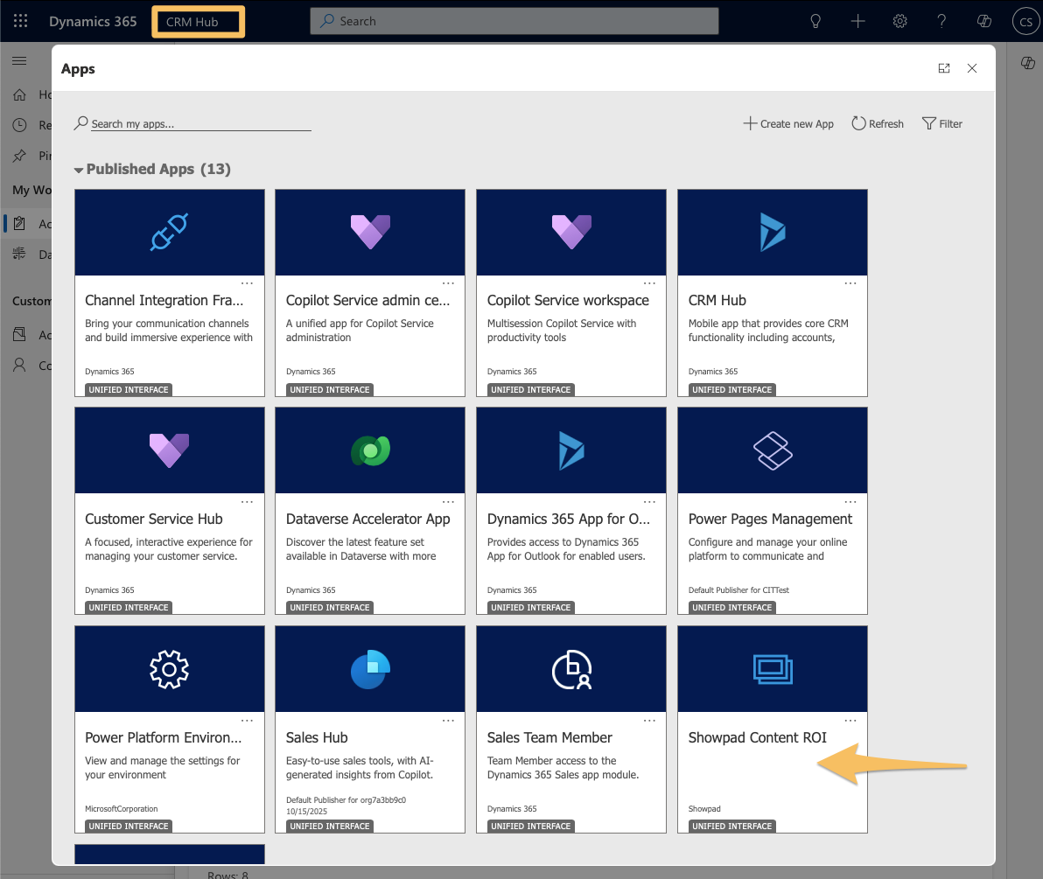Collapse the Published Apps section
This screenshot has width=1043, height=879.
[x=80, y=170]
